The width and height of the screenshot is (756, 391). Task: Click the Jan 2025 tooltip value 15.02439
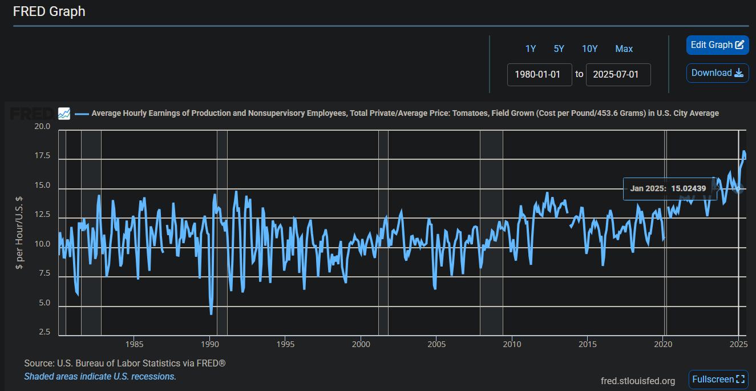click(x=688, y=188)
